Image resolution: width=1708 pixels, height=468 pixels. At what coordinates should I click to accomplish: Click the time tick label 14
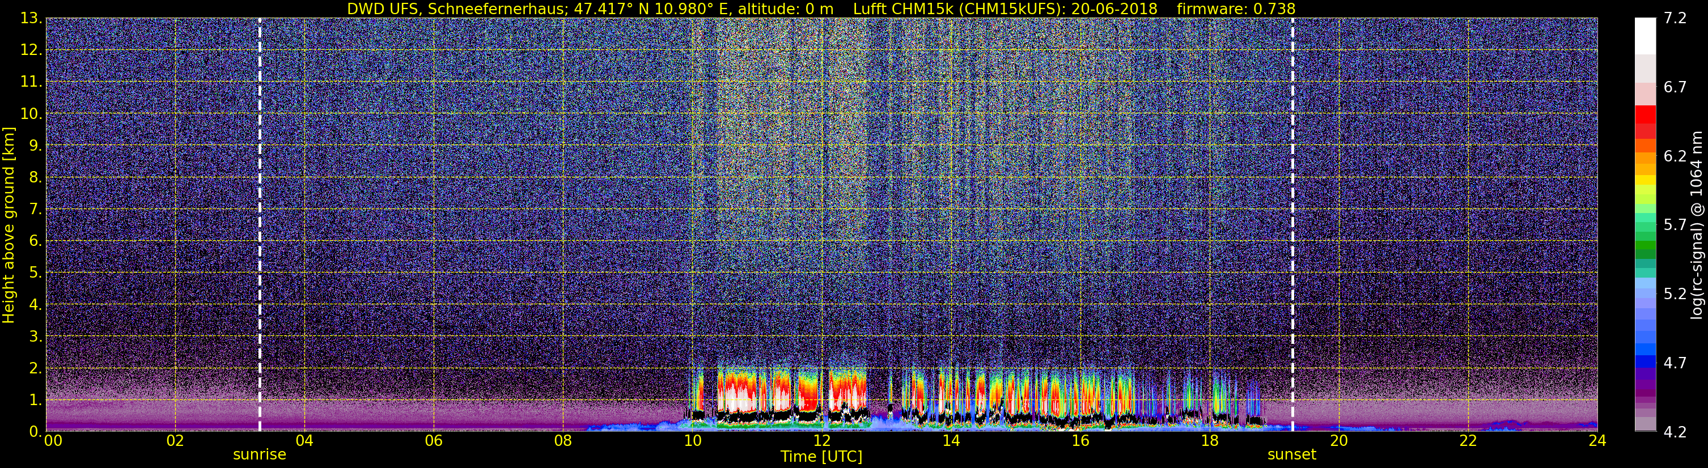click(x=951, y=441)
